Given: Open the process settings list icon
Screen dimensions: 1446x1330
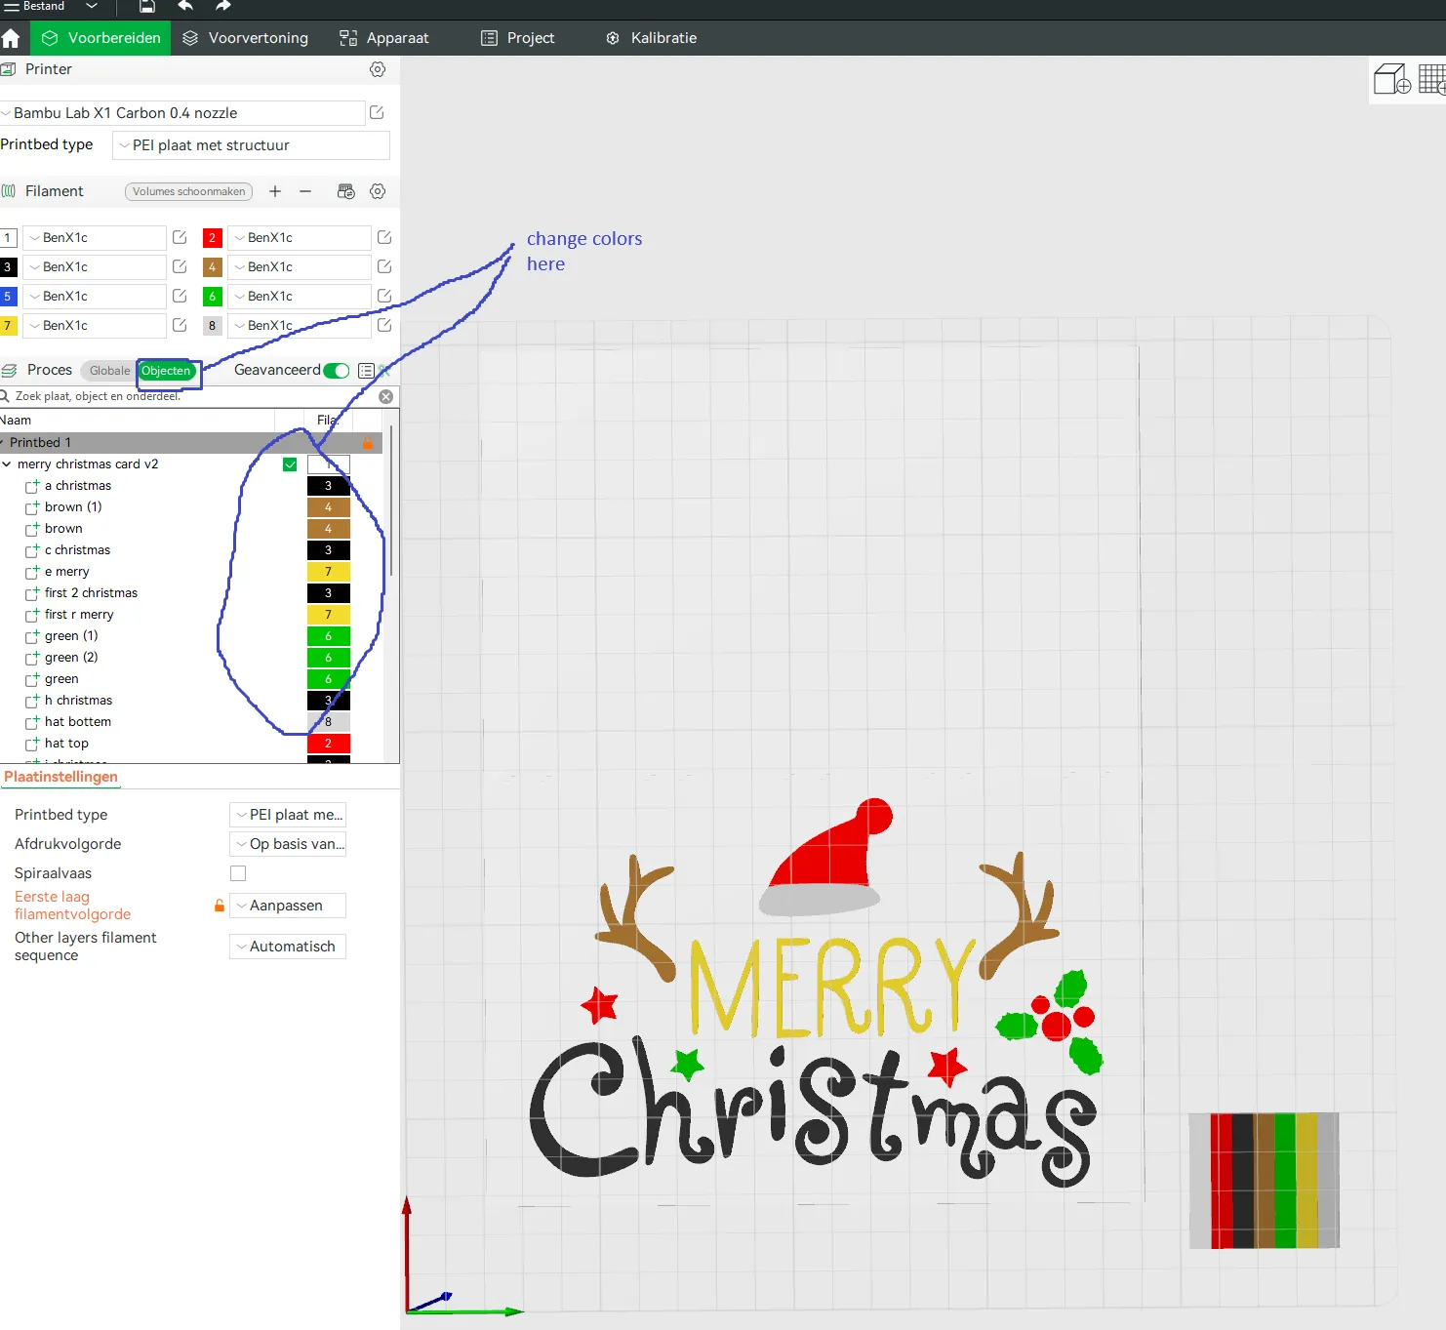Looking at the screenshot, I should (x=366, y=371).
